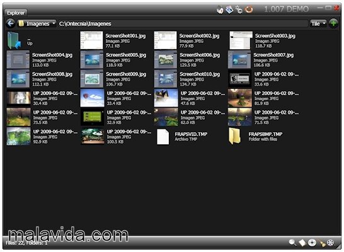Click the FRAPSBMP.TMP folder name
The width and height of the screenshot is (344, 252).
point(265,134)
